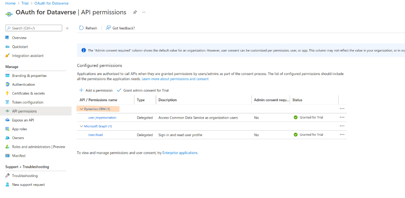Screen dimensions: 405x198
Task: Open the ellipsis menu for the Dynamics CRM group
Action: pos(342,109)
